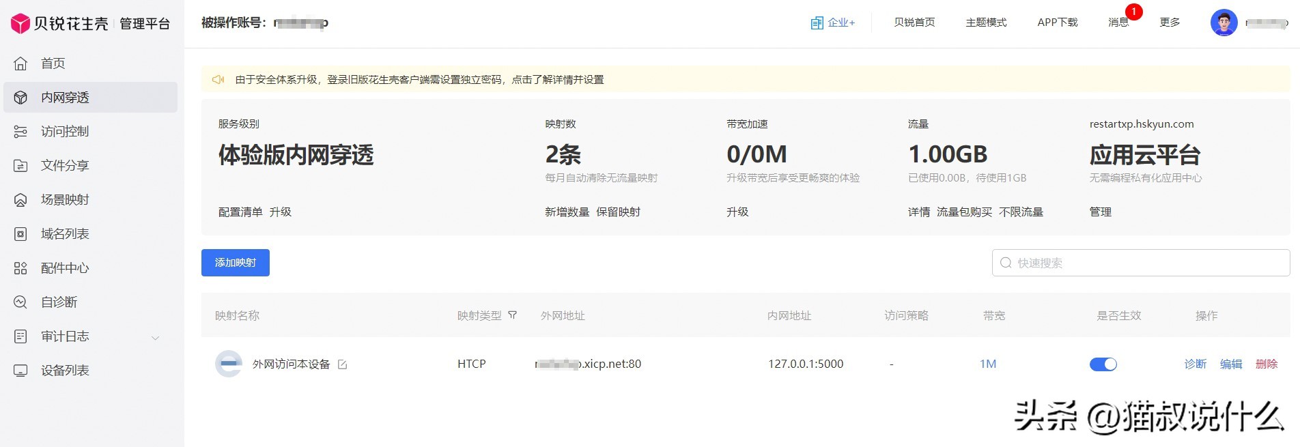Click the 首页 home icon in sidebar
This screenshot has height=447, width=1300.
20,63
